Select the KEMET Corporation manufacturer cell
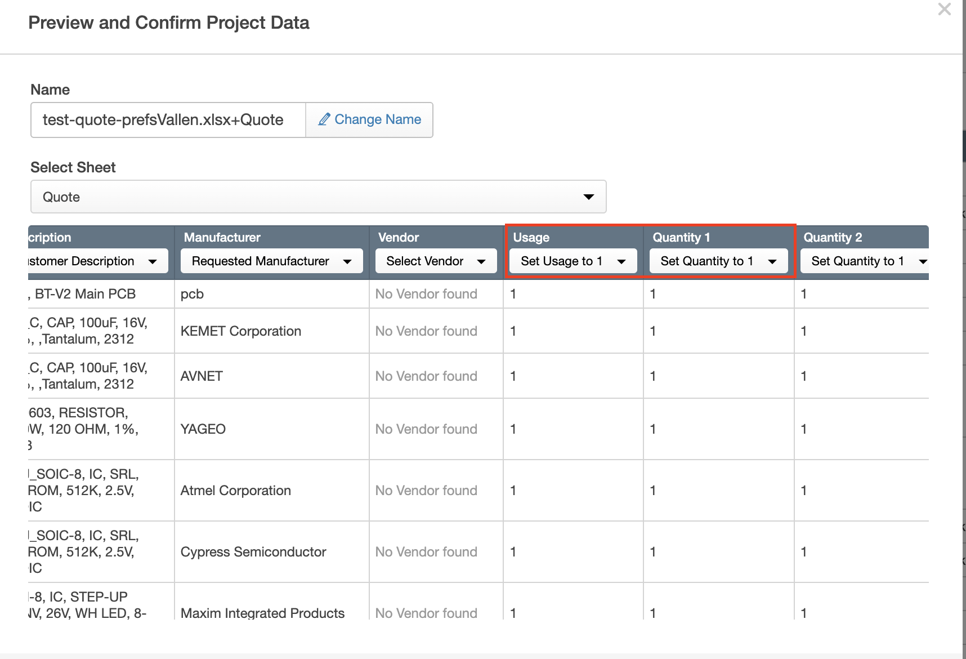Image resolution: width=966 pixels, height=659 pixels. tap(241, 331)
